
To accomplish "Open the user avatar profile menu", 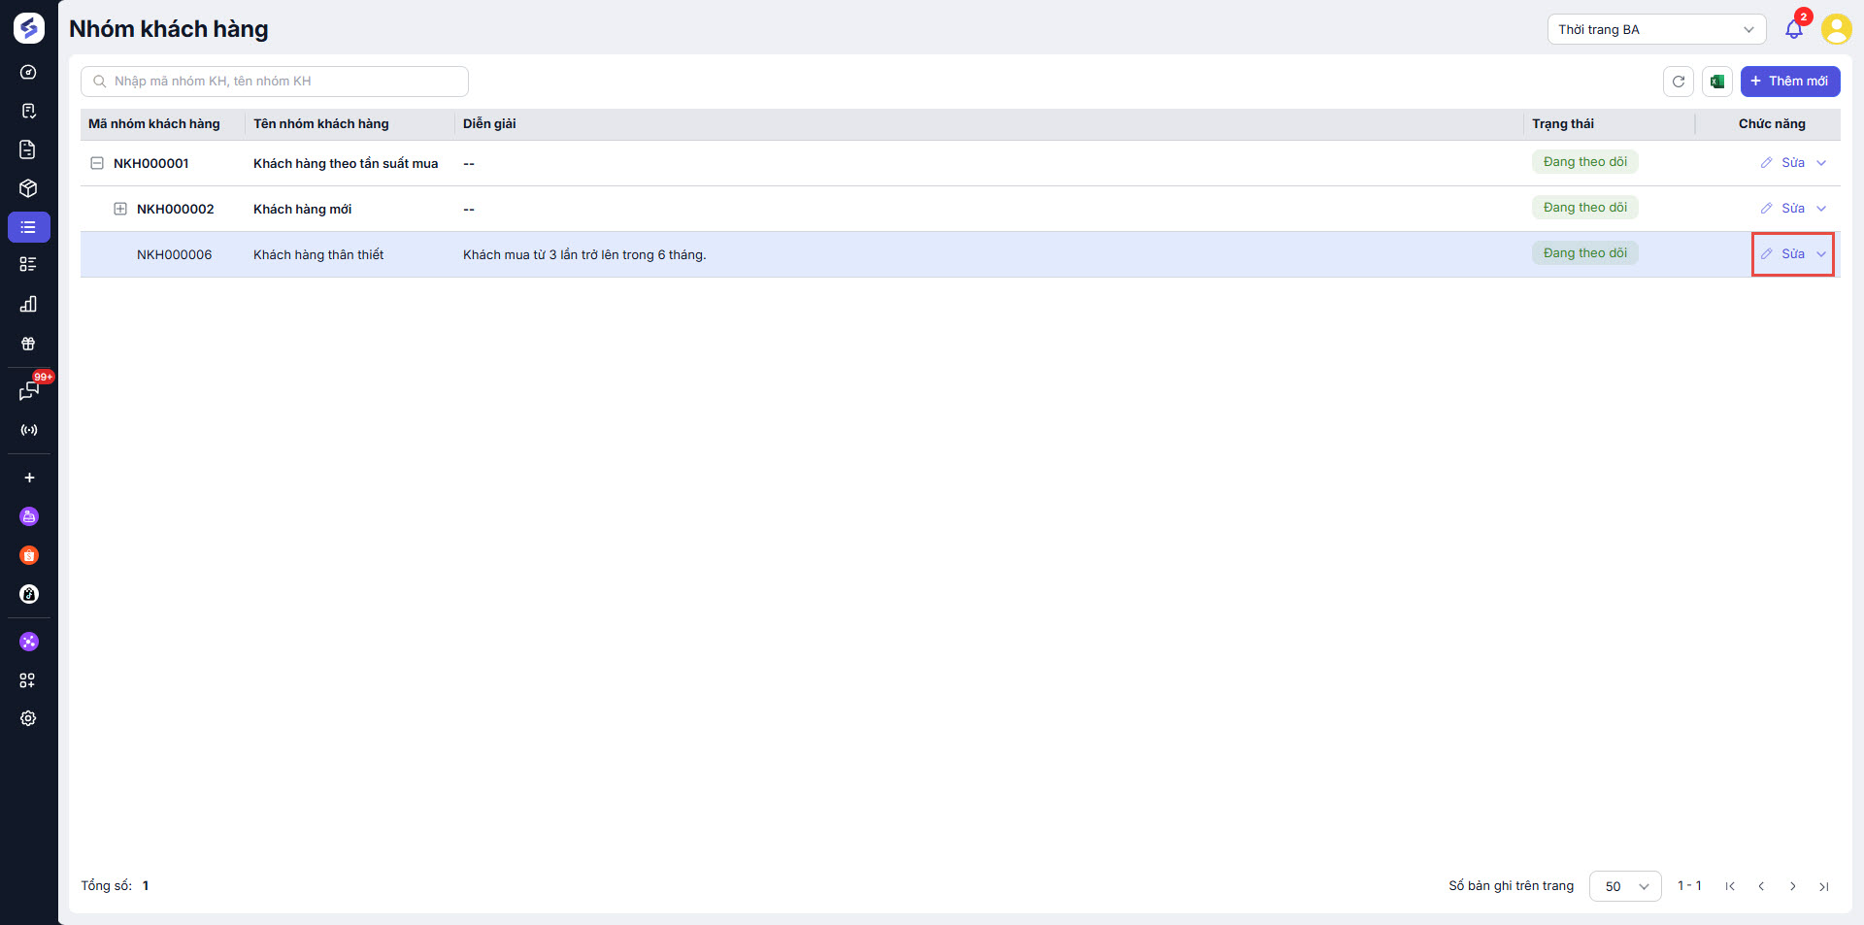I will pyautogui.click(x=1836, y=29).
